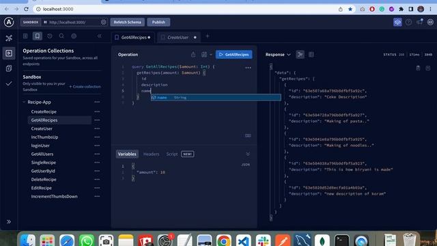
Task: Add a new operation tab
Action: click(x=208, y=36)
